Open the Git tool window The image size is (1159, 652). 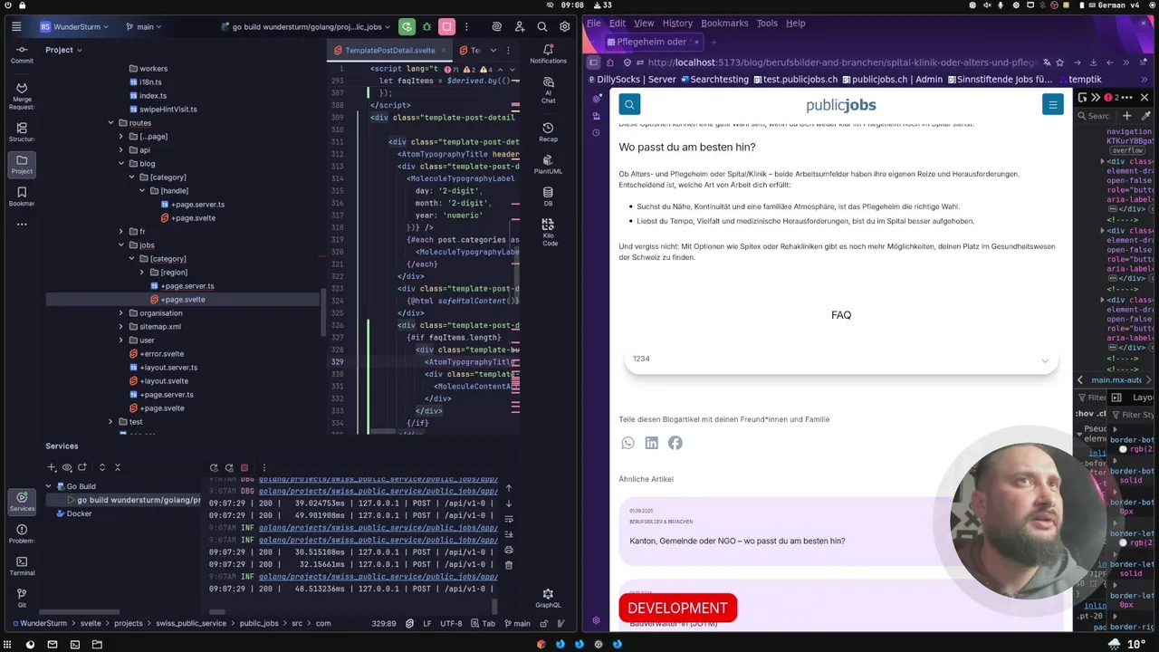tap(22, 598)
